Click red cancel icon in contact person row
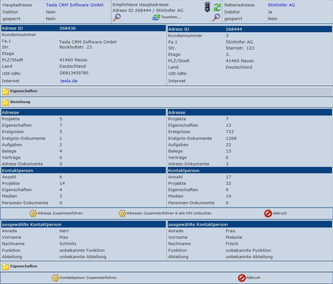Viewport: 333px width, 284px height. click(242, 278)
